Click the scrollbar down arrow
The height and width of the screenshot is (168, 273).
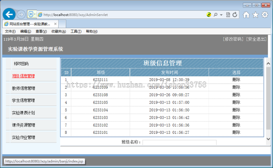tap(268, 139)
